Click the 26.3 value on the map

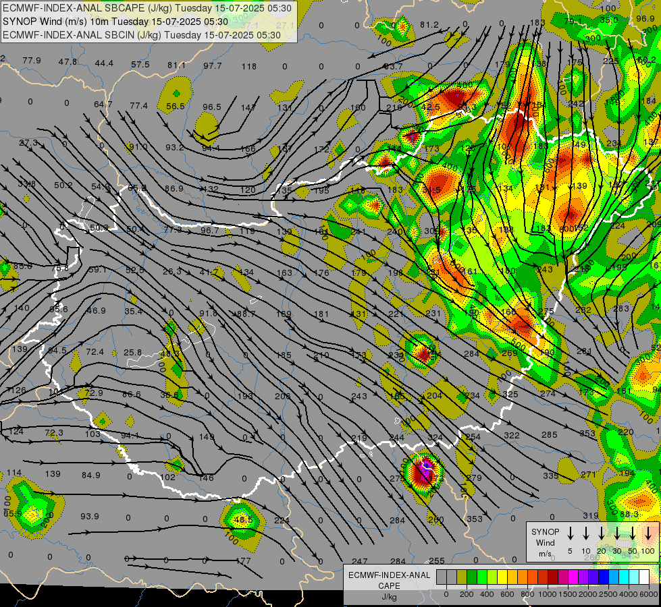172,271
